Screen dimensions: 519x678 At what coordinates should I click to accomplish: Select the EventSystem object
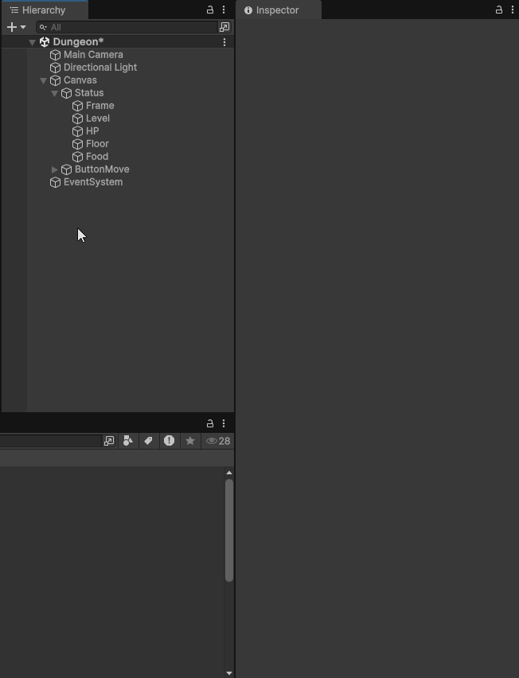click(93, 182)
